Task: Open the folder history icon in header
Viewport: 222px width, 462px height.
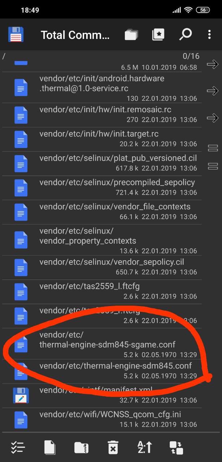Action: coord(132,35)
